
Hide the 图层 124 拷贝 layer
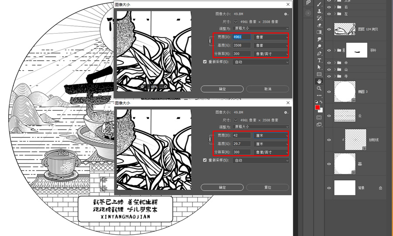coord(329,29)
